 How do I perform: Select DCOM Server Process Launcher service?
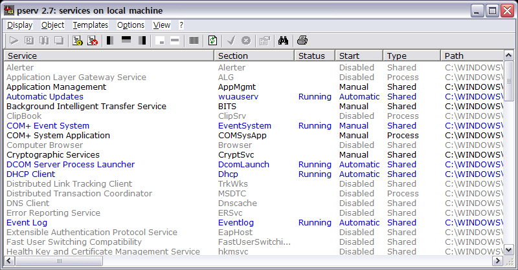[254, 165]
